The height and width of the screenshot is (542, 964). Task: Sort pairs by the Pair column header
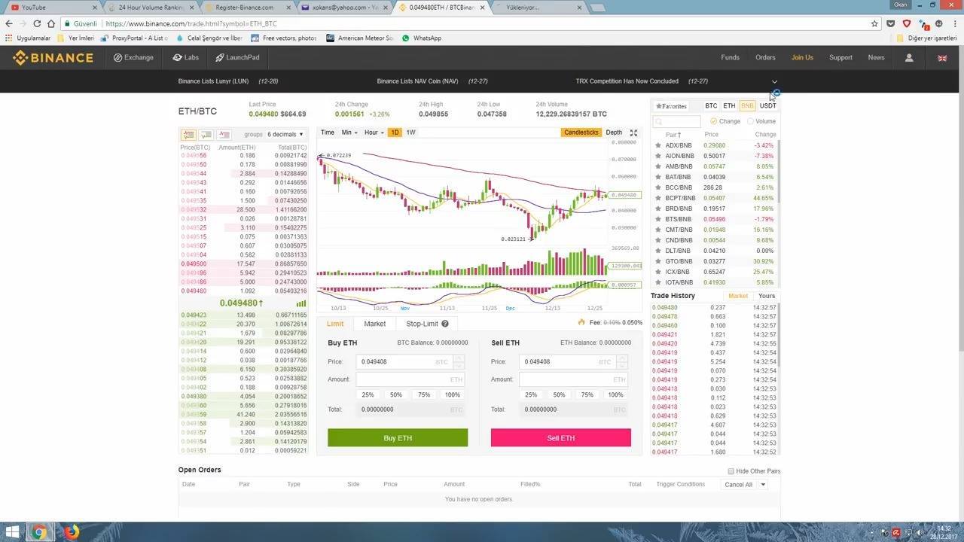coord(673,135)
